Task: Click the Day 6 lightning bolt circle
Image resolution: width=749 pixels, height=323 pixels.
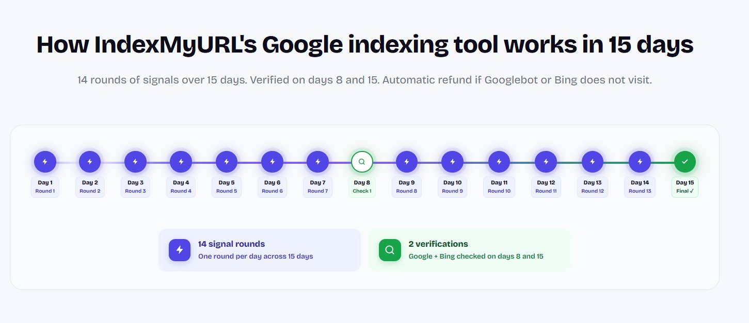Action: [x=272, y=162]
